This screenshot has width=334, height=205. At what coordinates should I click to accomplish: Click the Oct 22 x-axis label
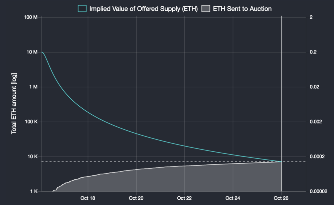coord(184,198)
